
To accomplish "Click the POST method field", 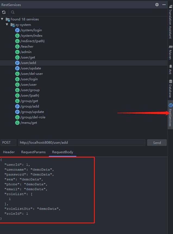I will [8, 143].
